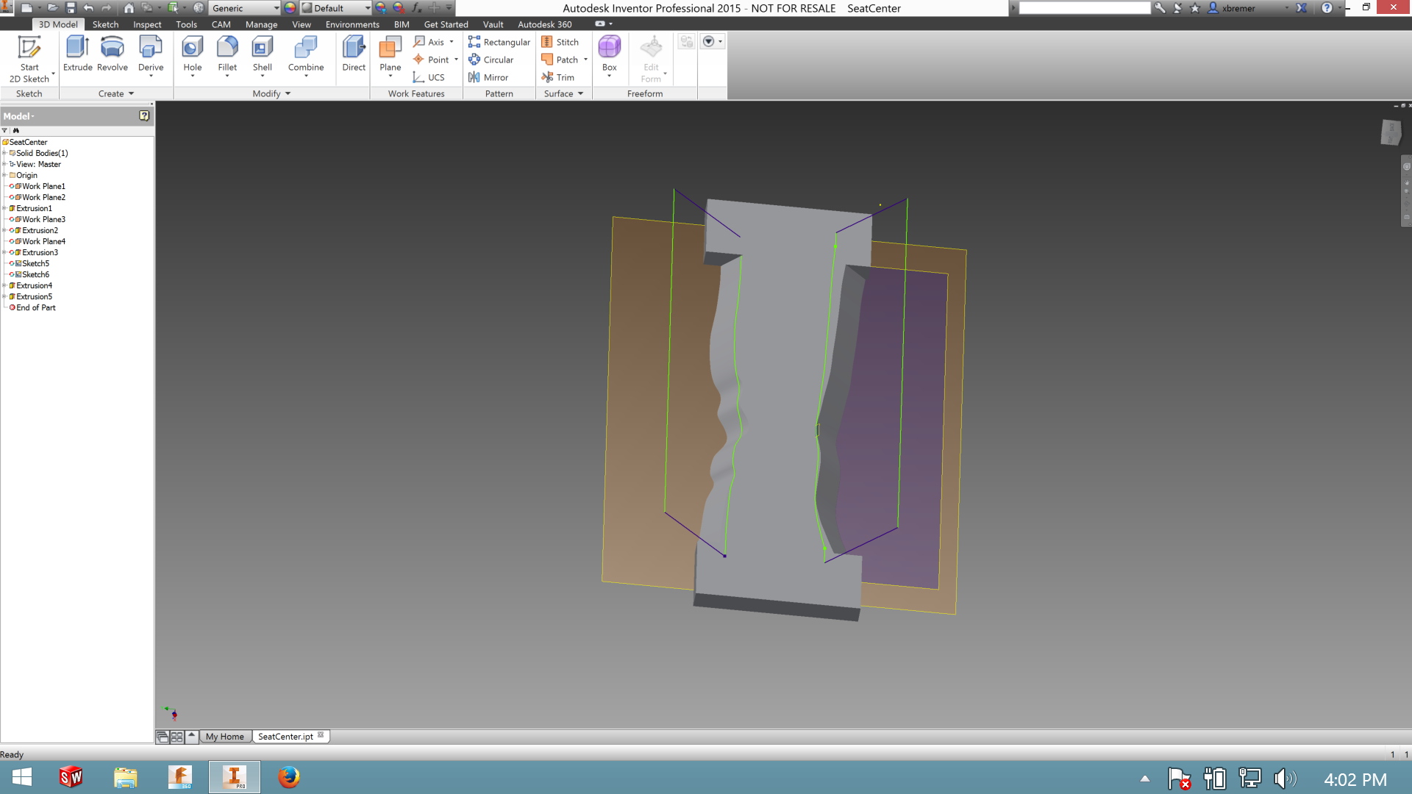Open the browser filter funnel

pos(4,130)
